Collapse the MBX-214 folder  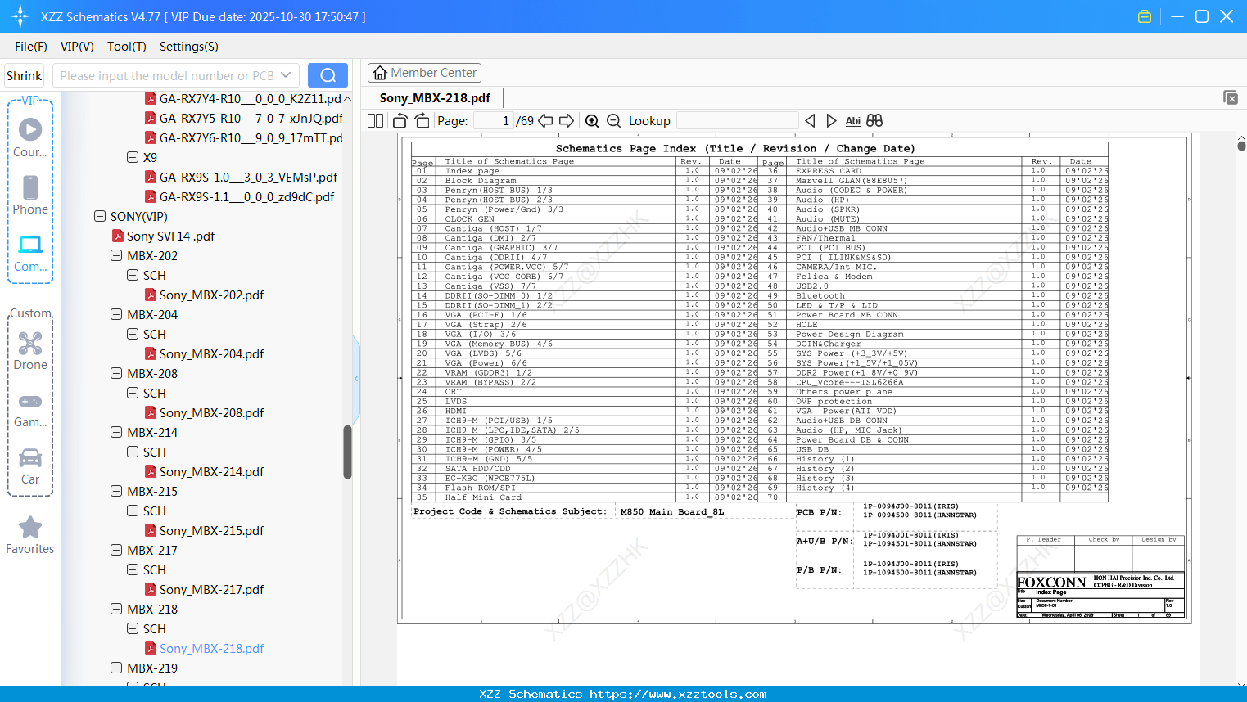tap(116, 432)
